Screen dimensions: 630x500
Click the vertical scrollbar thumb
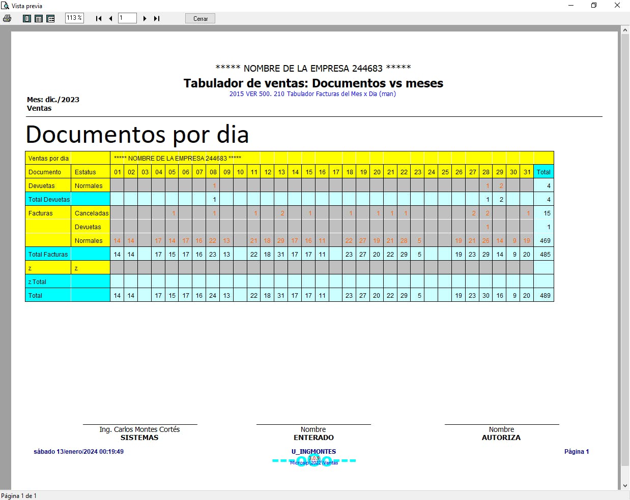pos(625,251)
